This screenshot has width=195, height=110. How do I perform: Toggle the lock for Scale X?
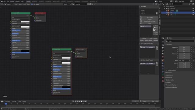pos(191,63)
